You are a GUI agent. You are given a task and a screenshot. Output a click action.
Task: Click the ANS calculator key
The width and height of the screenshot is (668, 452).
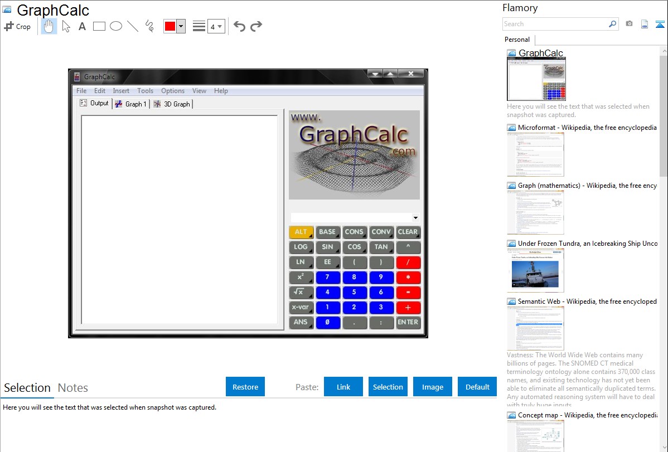point(301,322)
